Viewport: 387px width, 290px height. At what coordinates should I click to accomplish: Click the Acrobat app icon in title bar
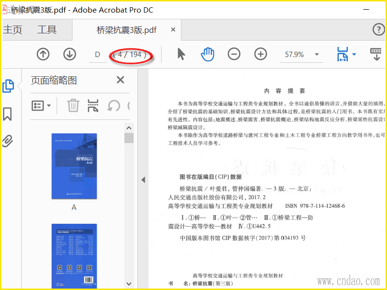coord(5,10)
